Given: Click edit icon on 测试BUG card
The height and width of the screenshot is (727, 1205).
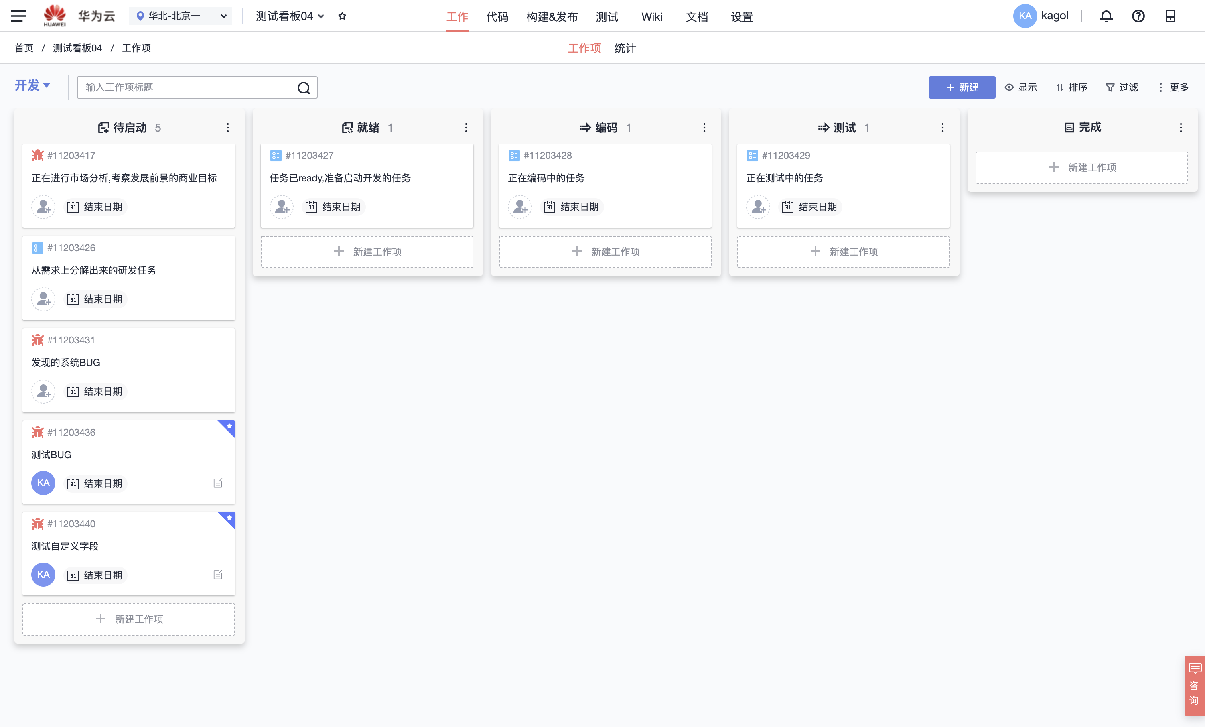Looking at the screenshot, I should point(218,483).
